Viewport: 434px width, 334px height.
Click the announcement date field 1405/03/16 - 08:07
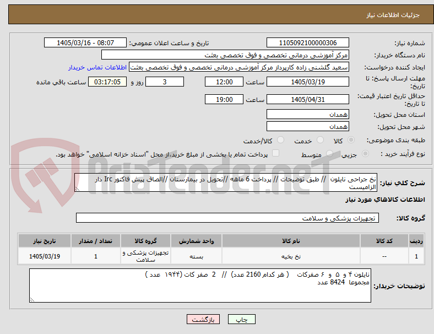(x=85, y=42)
